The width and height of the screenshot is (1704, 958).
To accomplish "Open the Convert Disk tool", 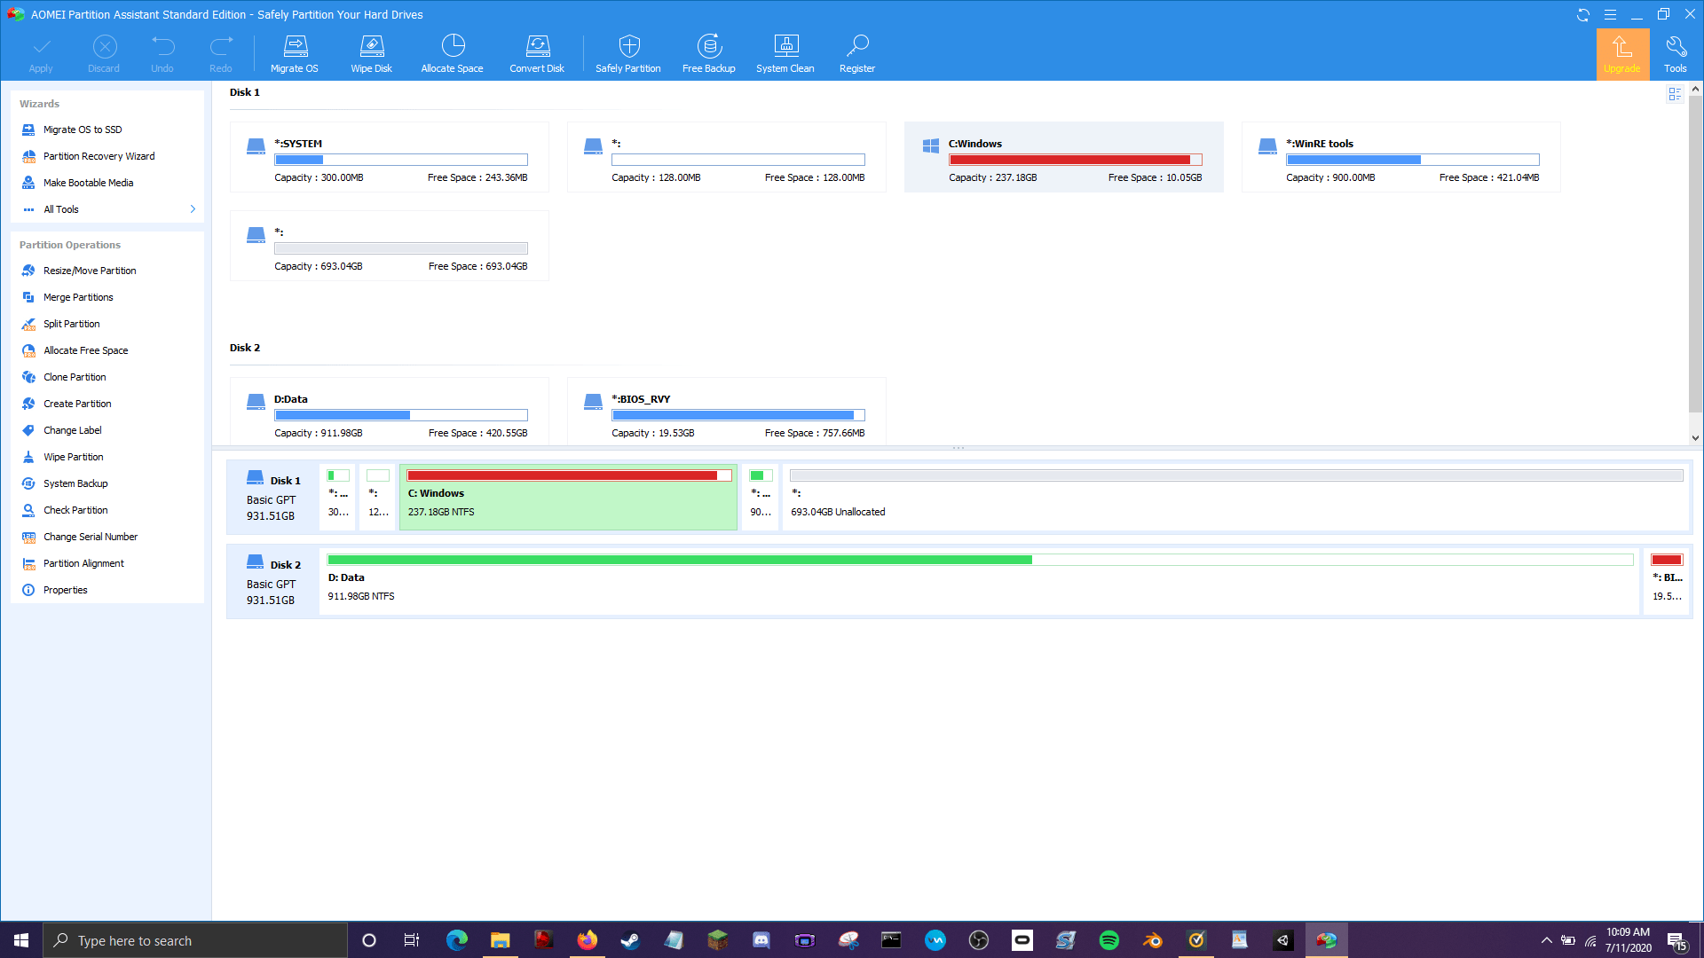I will (536, 53).
